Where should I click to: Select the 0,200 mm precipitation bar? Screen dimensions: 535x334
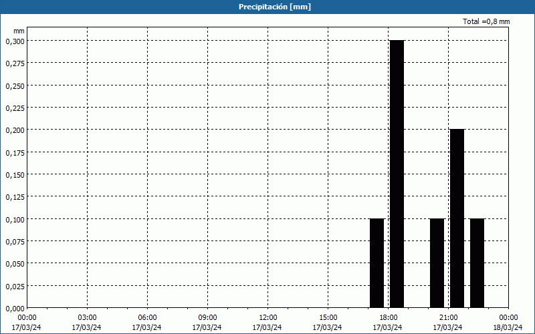tap(457, 218)
